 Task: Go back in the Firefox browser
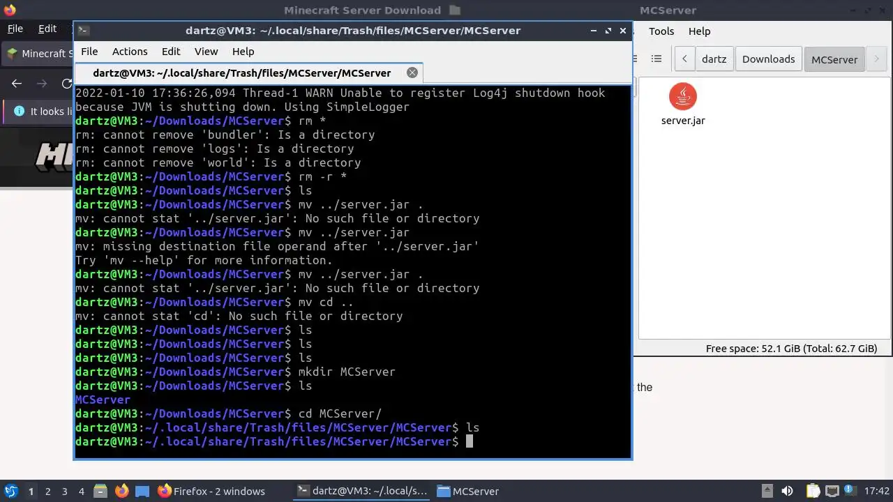[17, 84]
